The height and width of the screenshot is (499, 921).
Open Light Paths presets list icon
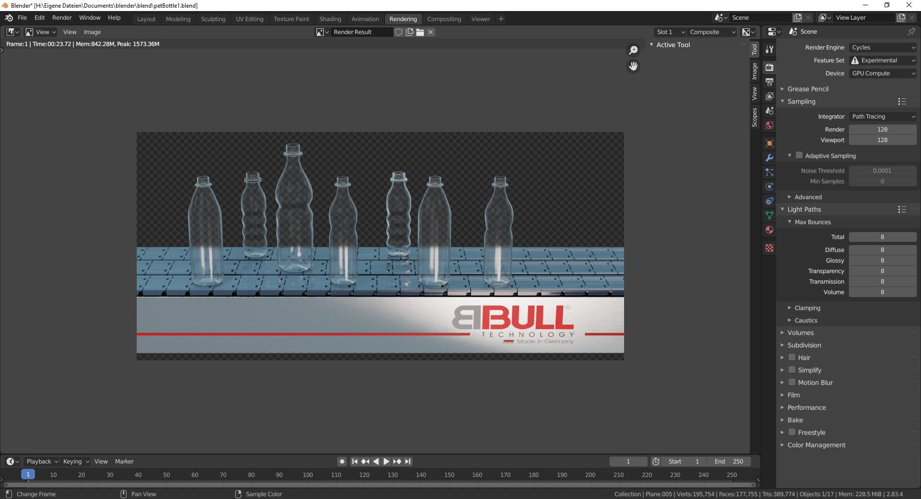[x=902, y=210]
